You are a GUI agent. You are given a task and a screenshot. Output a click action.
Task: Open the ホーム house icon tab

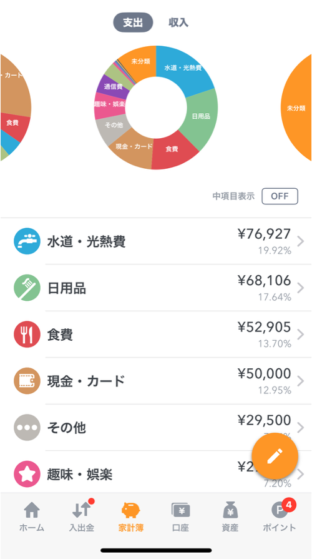click(x=32, y=510)
